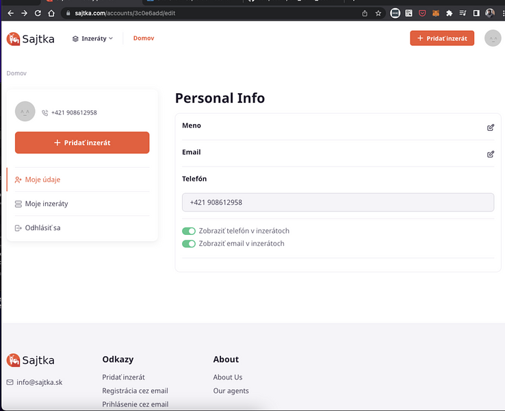This screenshot has height=411, width=505.
Task: Select Odhlásiť sa to log out
Action: [x=42, y=227]
